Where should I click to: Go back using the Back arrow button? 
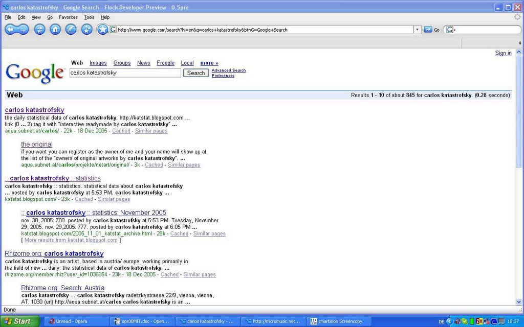[11, 30]
